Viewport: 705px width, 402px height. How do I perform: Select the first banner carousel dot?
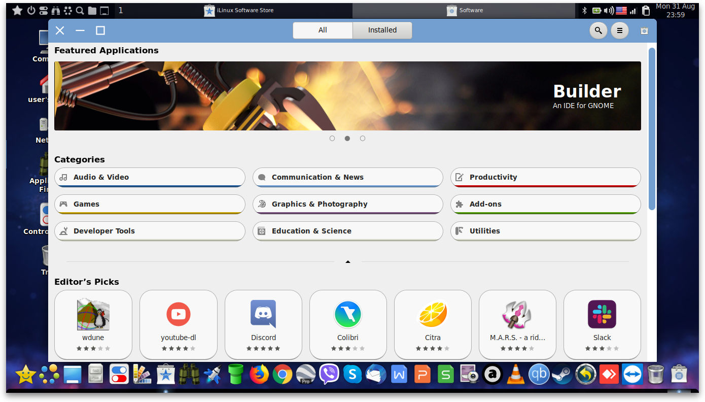(332, 138)
